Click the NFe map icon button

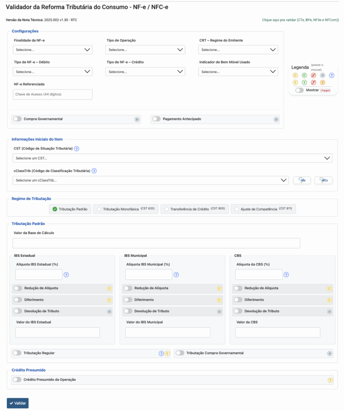(x=301, y=181)
